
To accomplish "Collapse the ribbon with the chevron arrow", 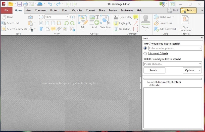I will (201, 10).
